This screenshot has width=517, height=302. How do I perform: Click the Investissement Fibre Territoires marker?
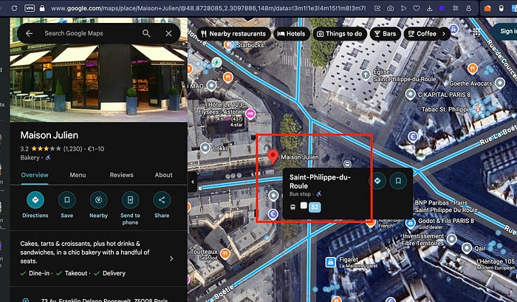(452, 238)
